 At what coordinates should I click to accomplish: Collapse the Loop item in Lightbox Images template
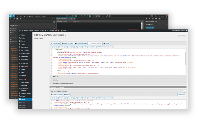click(185, 91)
